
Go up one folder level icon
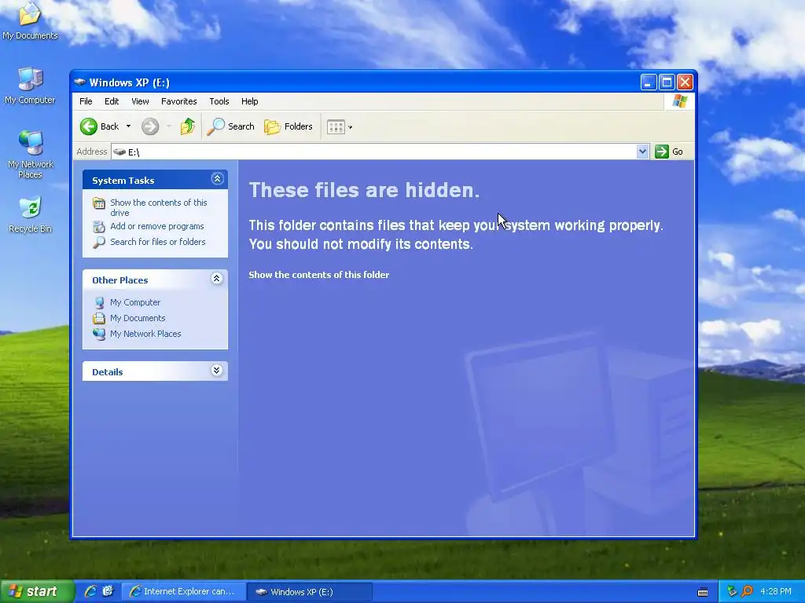pyautogui.click(x=187, y=126)
